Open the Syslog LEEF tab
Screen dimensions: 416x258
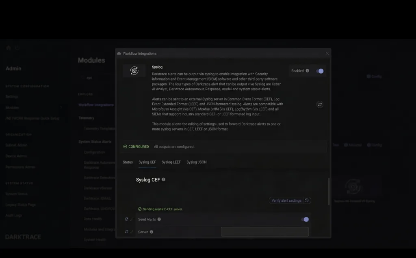pyautogui.click(x=171, y=162)
